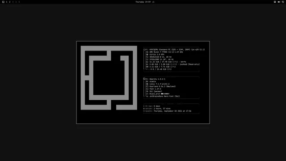This screenshot has width=286, height=161.
Task: Click the 'foot 1.27.0' text
Action: 155,89
